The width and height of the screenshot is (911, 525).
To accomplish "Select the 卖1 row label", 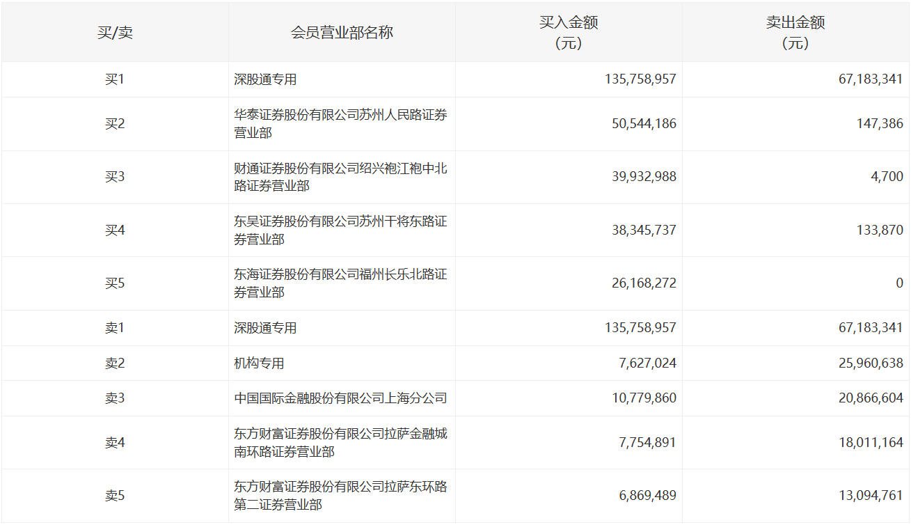I will [115, 328].
